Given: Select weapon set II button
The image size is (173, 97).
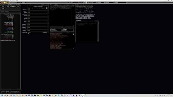Looking at the screenshot, I should [48, 8].
